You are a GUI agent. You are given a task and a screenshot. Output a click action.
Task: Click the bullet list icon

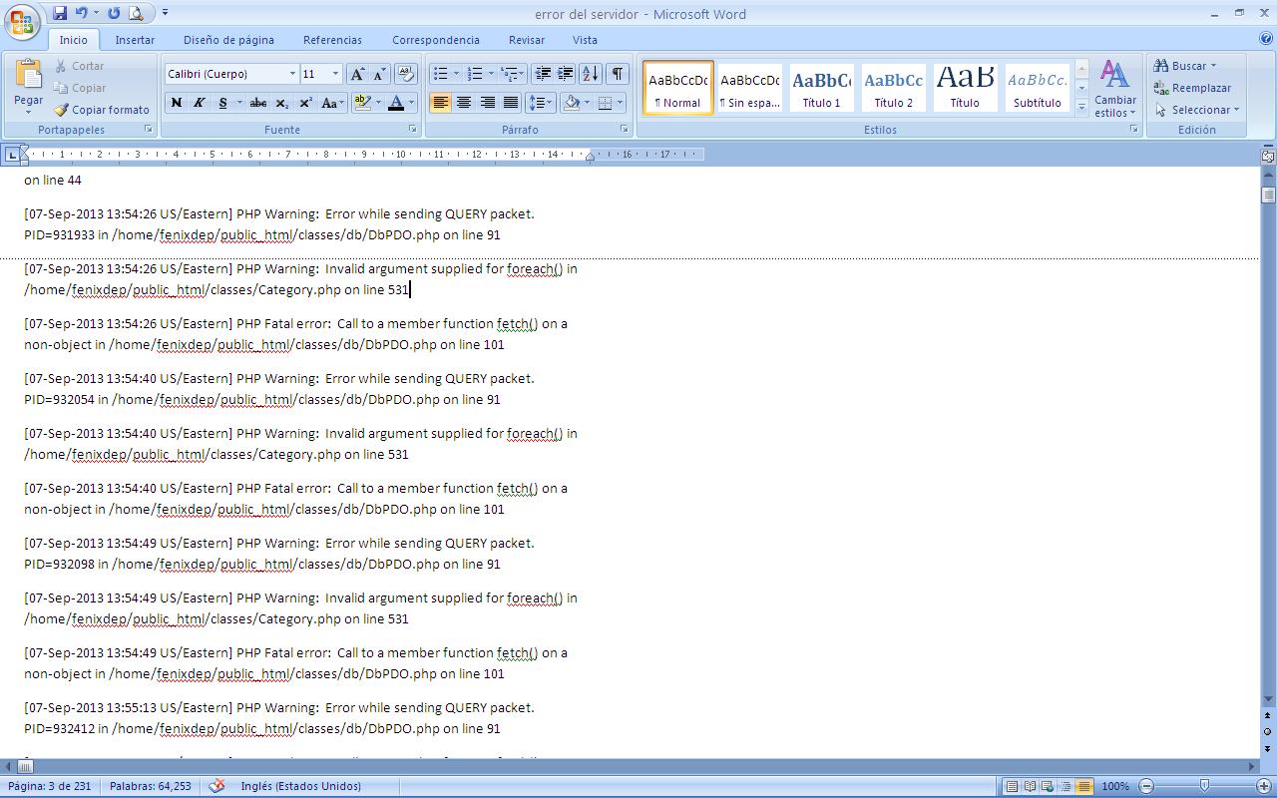tap(440, 74)
